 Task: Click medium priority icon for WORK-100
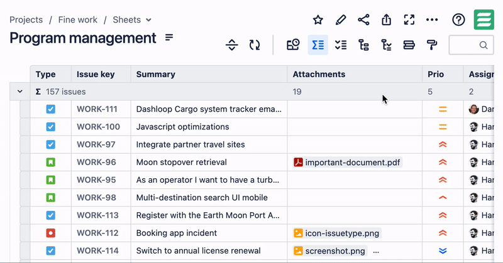click(443, 127)
